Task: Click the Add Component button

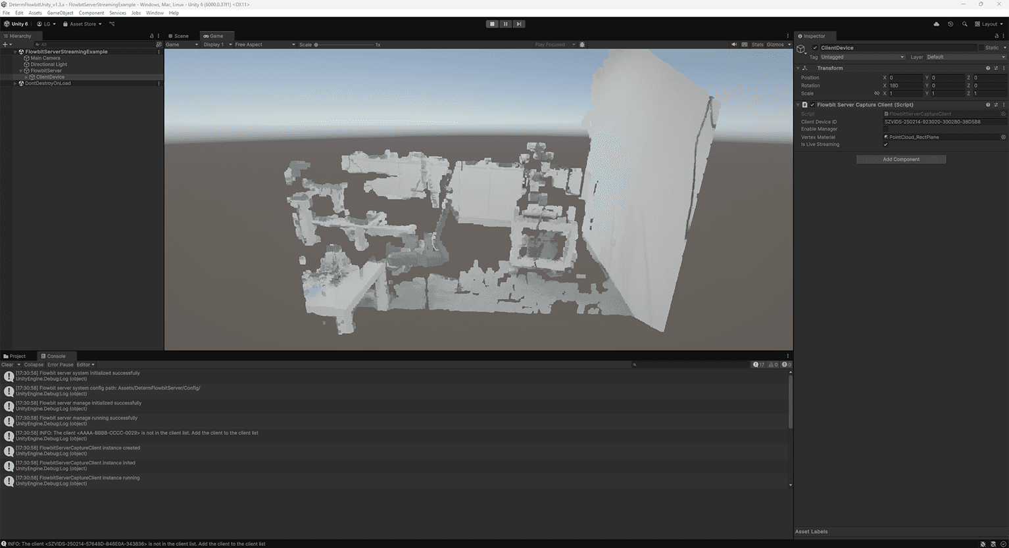Action: click(901, 159)
